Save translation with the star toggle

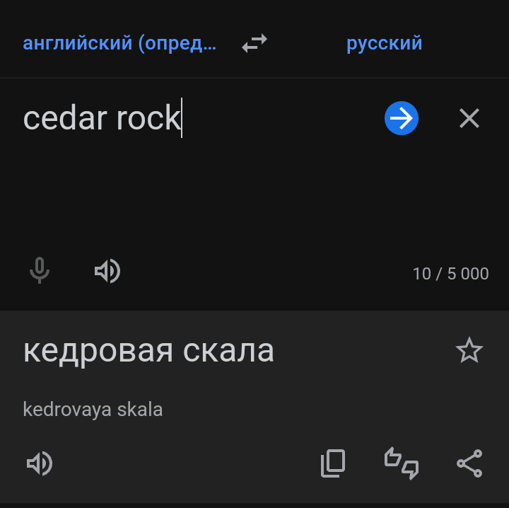coord(469,350)
